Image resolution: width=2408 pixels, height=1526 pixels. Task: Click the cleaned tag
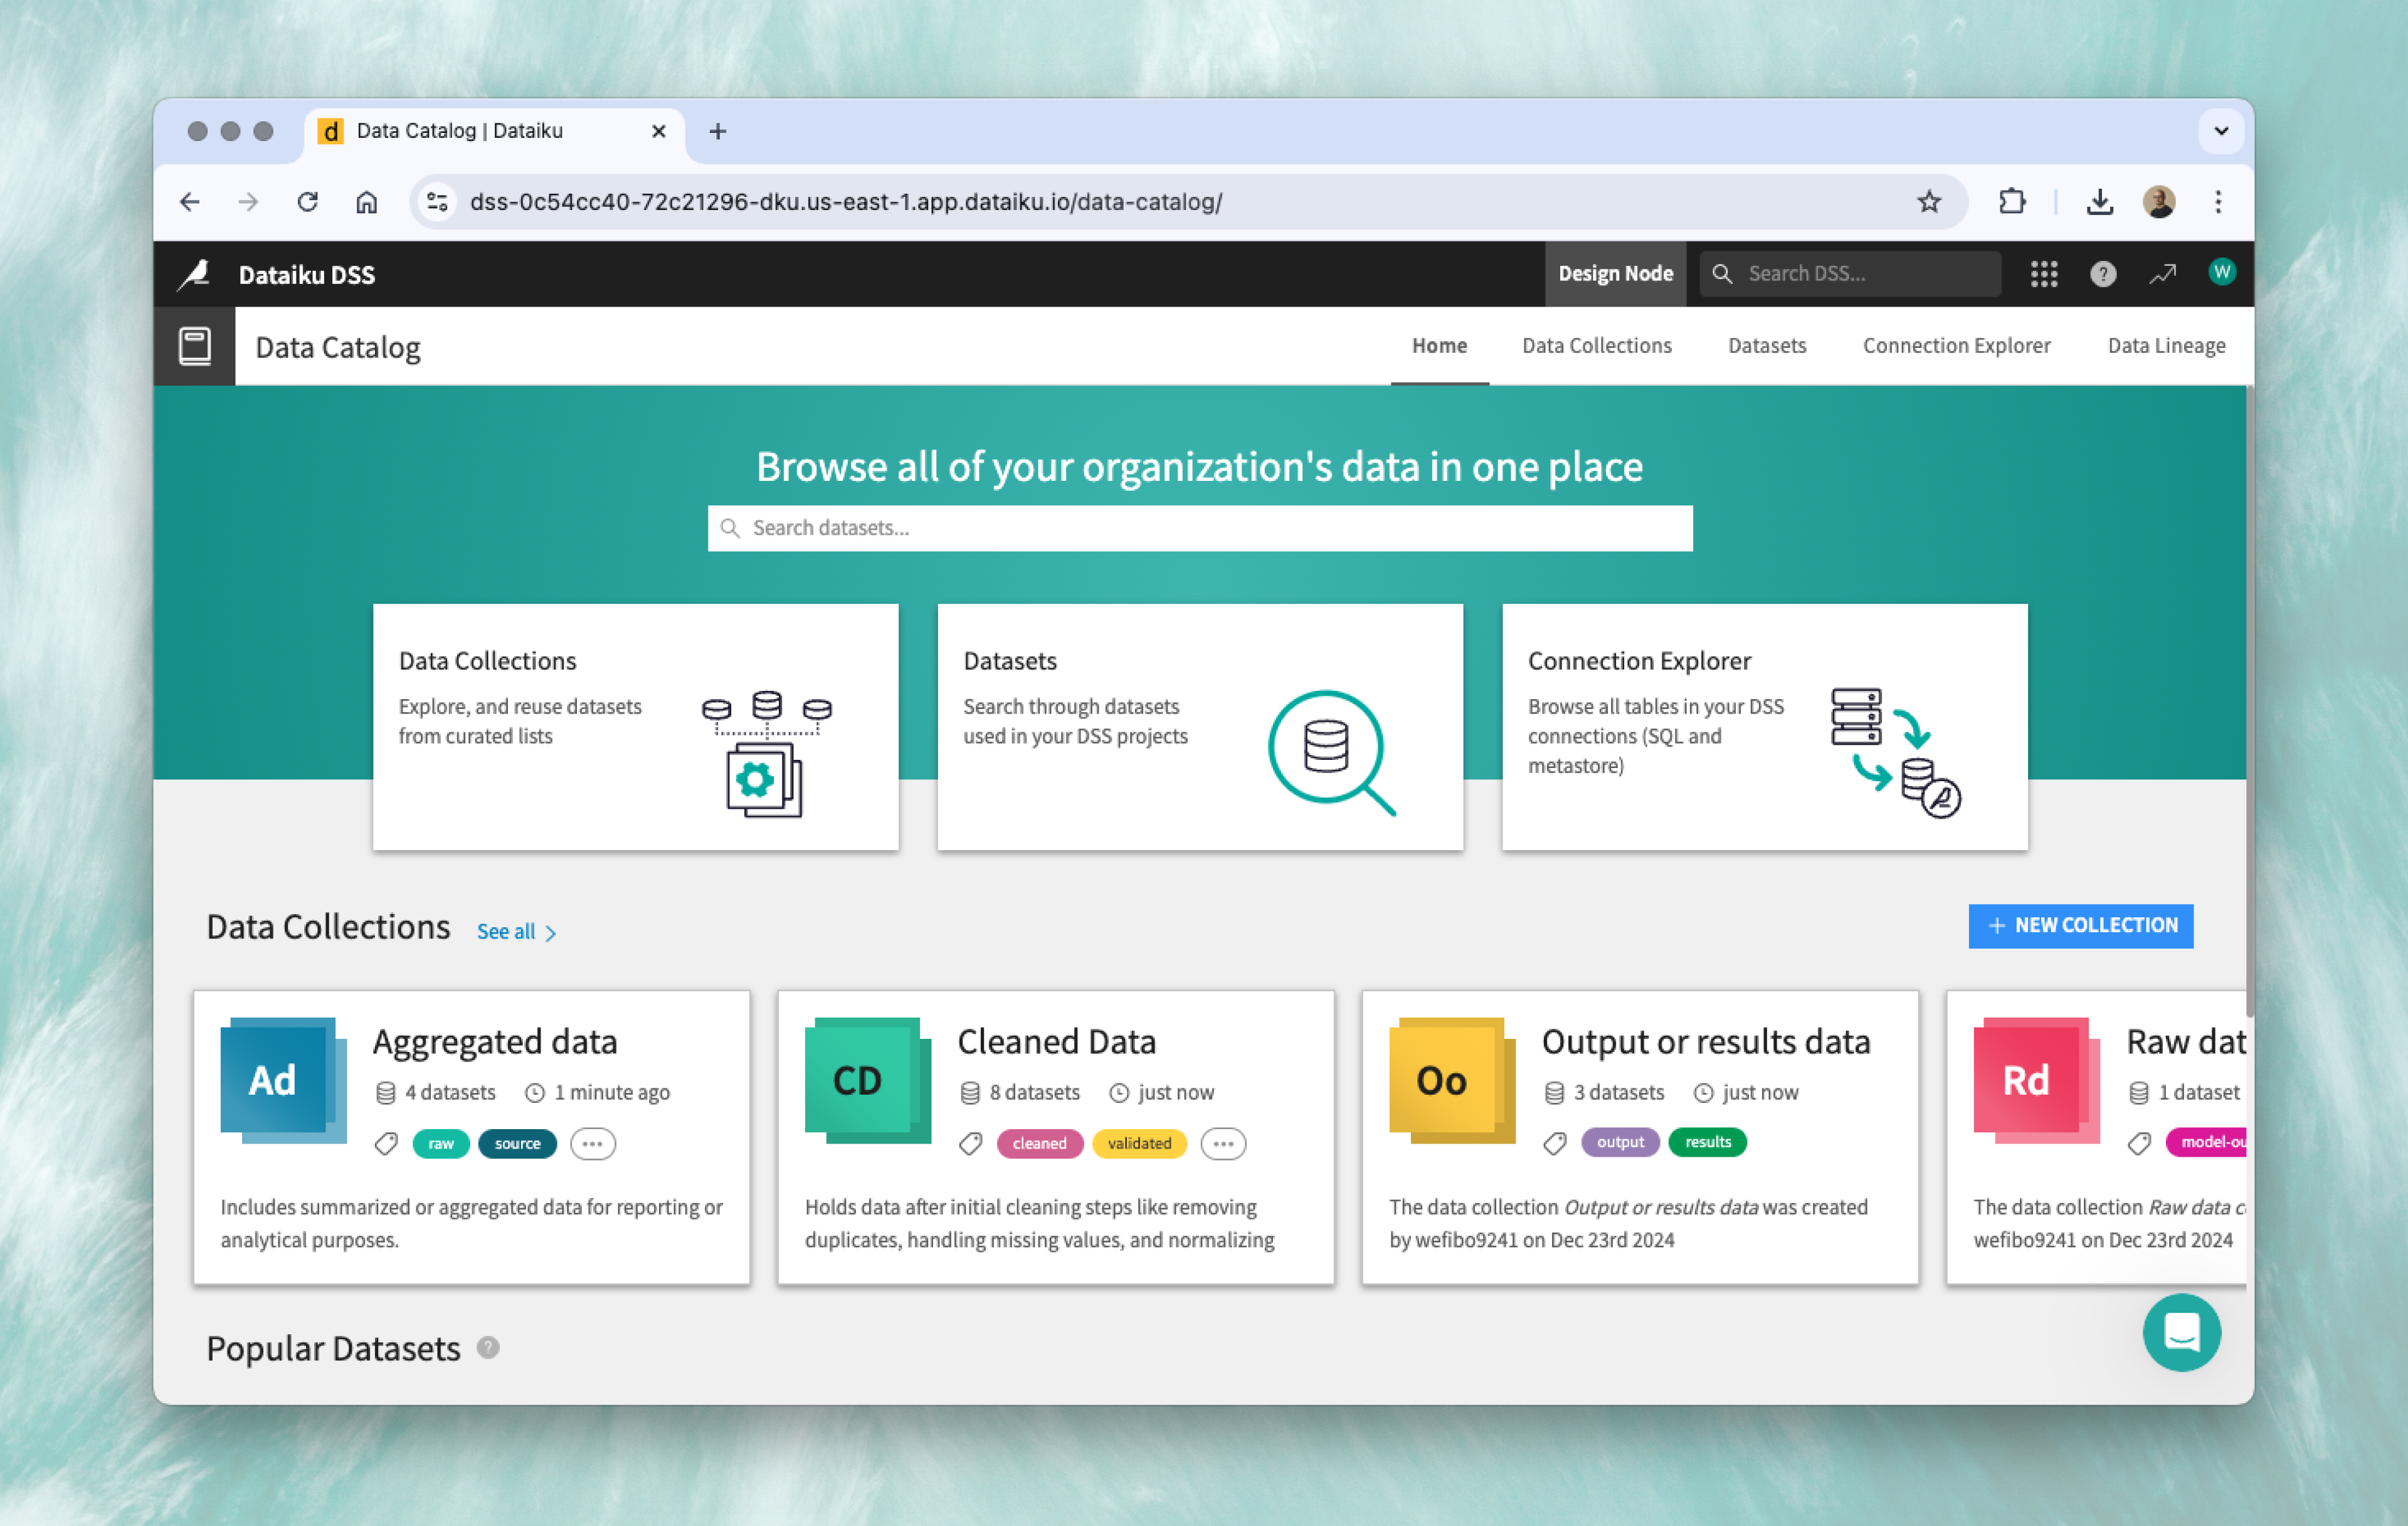(1039, 1143)
